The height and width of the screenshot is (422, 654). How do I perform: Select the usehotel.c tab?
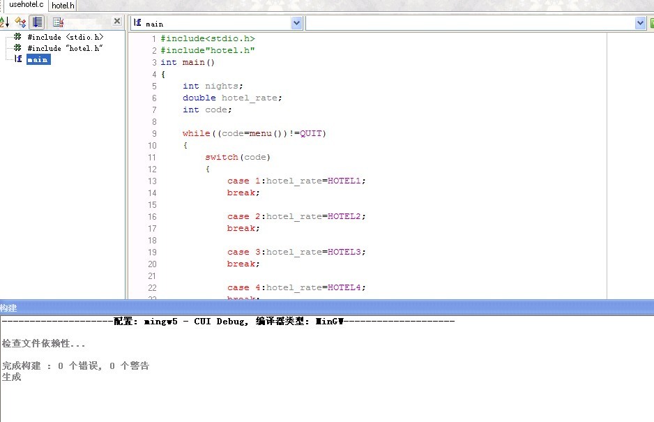point(26,5)
